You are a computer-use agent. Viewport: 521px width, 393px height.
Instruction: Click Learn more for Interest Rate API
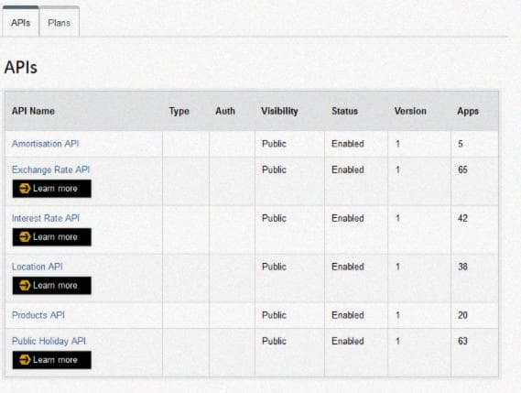tap(52, 237)
